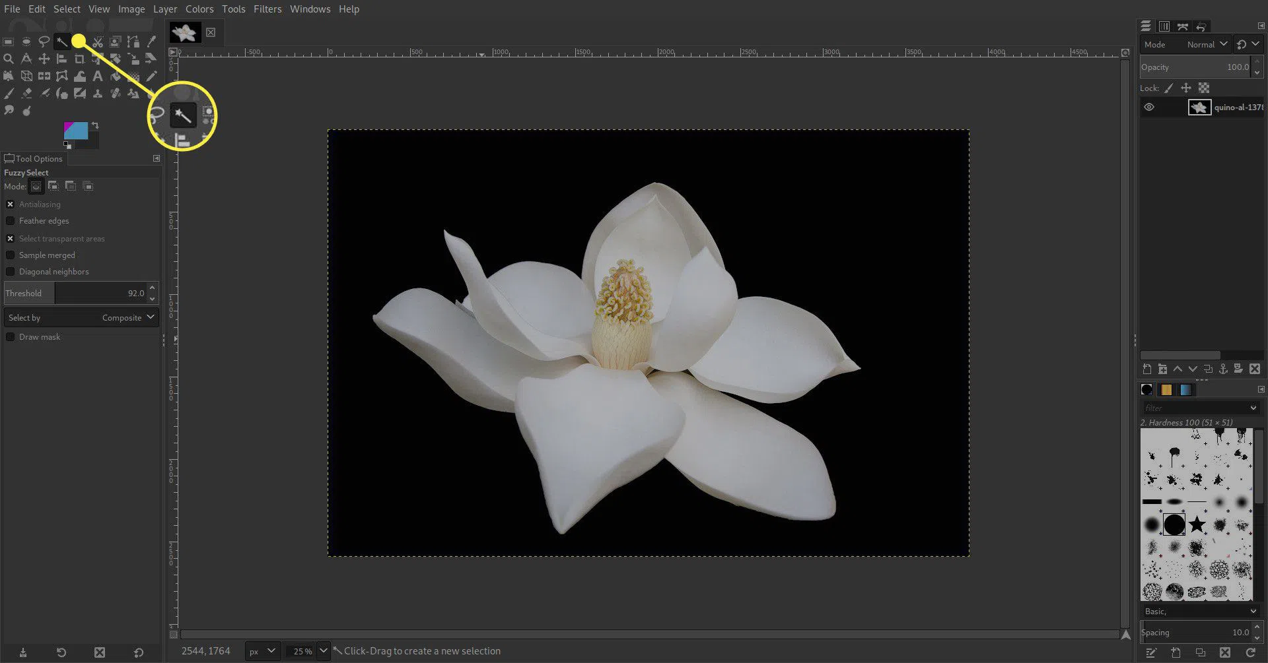1268x663 pixels.
Task: Click the star brush thumbnail
Action: point(1197,524)
